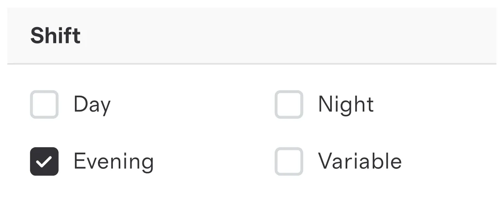Image resolution: width=503 pixels, height=198 pixels.
Task: Tick the Variable shift checkbox
Action: pyautogui.click(x=289, y=161)
